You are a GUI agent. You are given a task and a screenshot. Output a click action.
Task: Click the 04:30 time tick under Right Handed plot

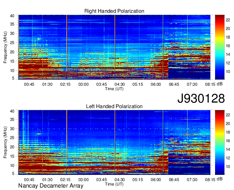click(x=119, y=84)
